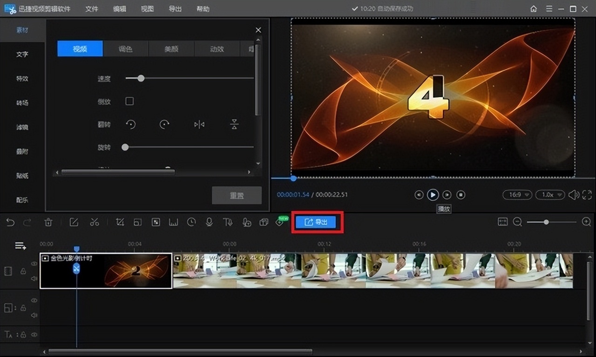This screenshot has width=596, height=357.
Task: Click the duration clock icon
Action: 191,222
